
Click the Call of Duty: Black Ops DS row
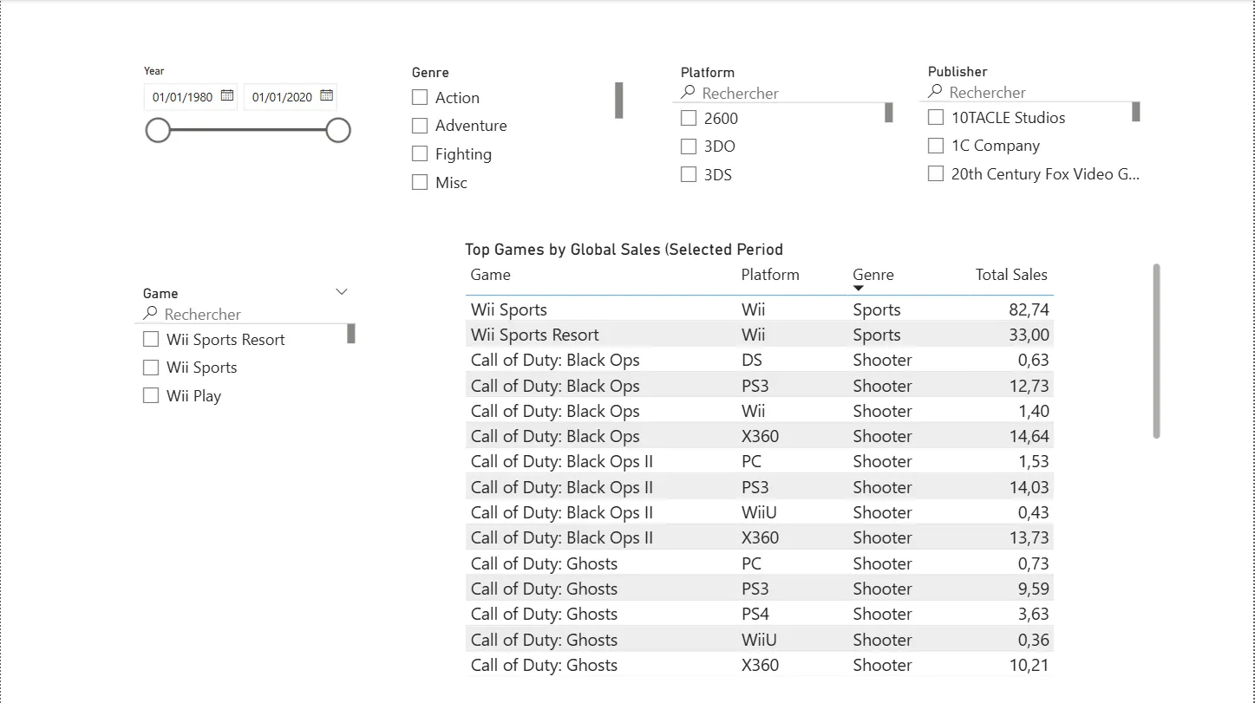click(760, 360)
